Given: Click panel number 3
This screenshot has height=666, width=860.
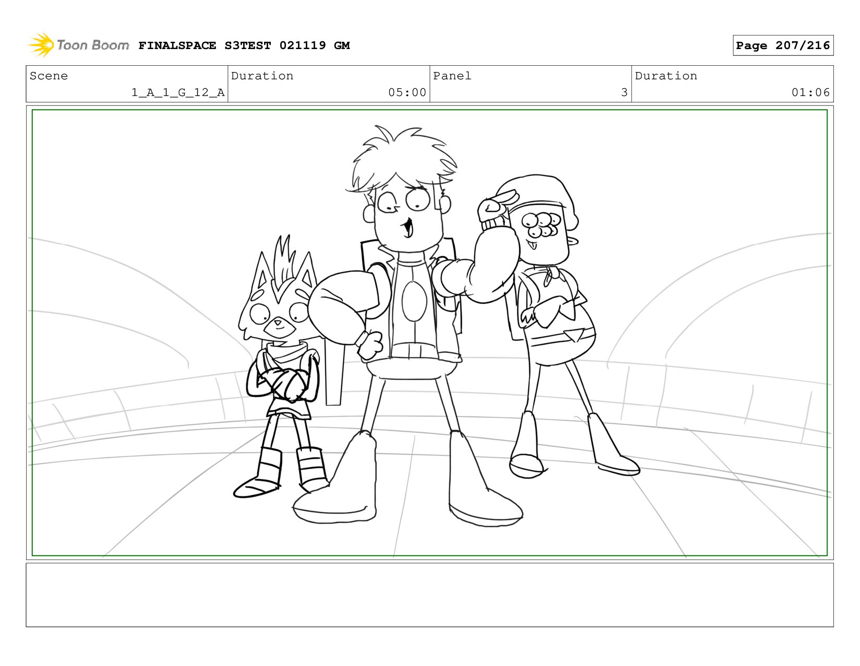Looking at the screenshot, I should point(624,92).
